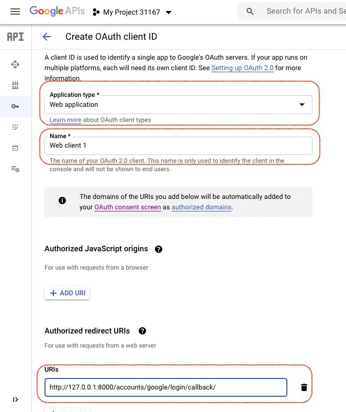
Task: Open the Domain verification sidebar icon
Action: pos(15,148)
